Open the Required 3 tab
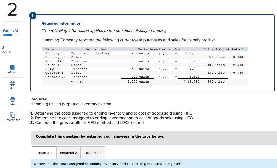 point(93,152)
